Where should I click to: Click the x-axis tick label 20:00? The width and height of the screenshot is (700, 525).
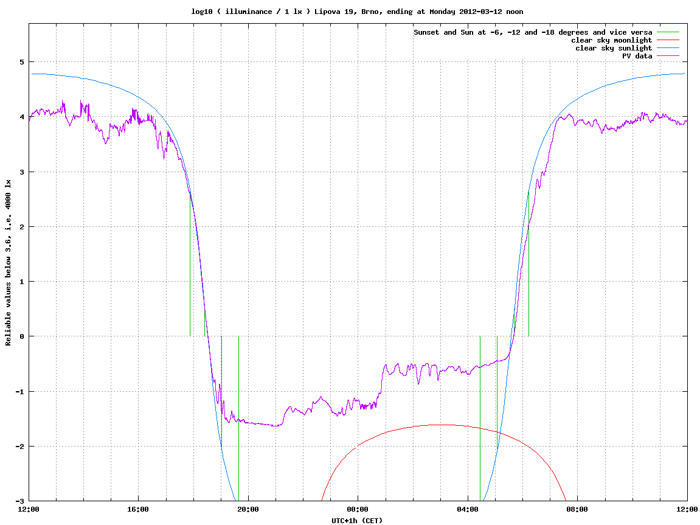point(248,509)
